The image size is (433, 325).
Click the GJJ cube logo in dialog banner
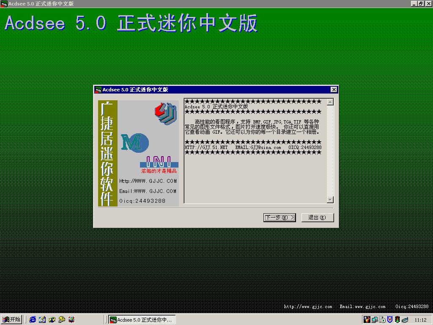(x=166, y=113)
